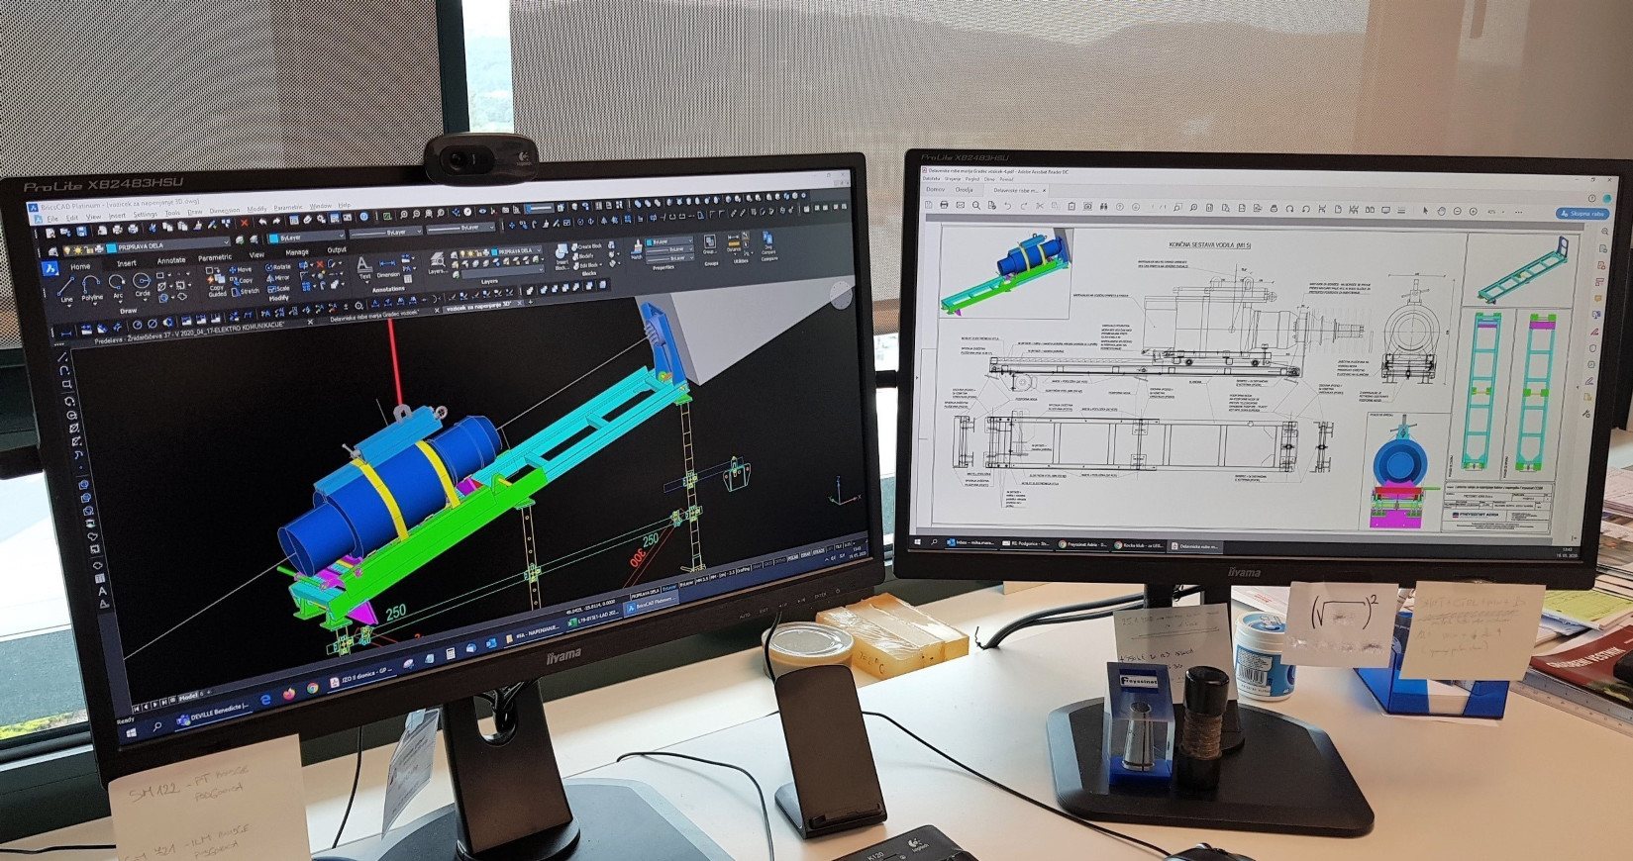Click the Skupna raba share button
Image resolution: width=1633 pixels, height=861 pixels.
[x=1582, y=213]
